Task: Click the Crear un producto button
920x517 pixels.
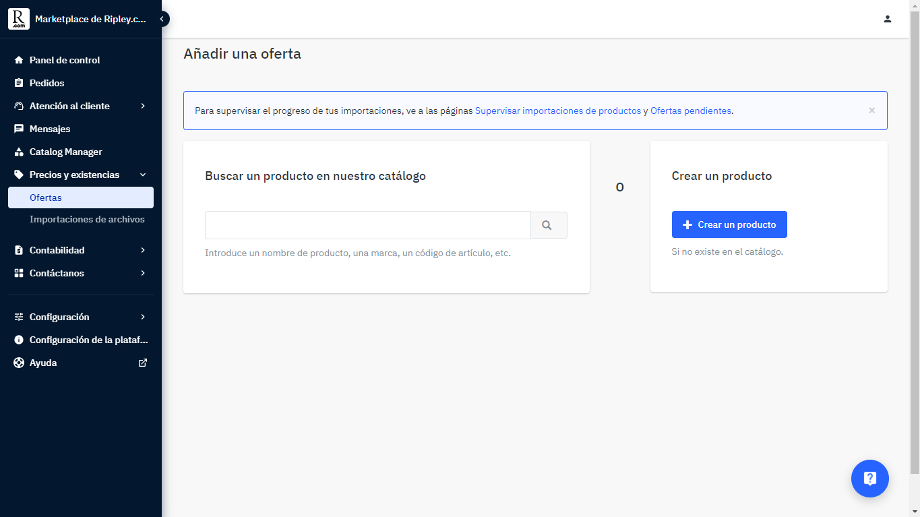Action: 729,224
